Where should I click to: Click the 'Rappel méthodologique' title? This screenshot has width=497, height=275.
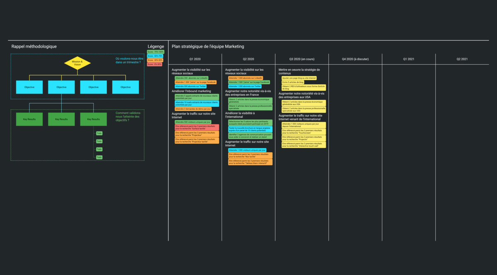coord(34,46)
